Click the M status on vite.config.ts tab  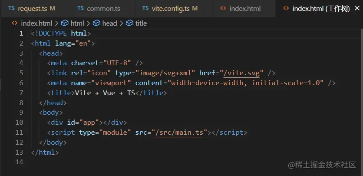[195, 9]
